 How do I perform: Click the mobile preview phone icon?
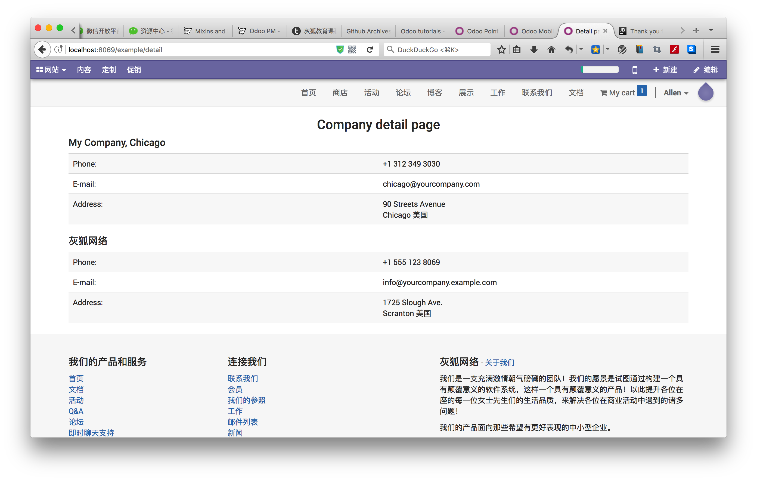click(634, 70)
